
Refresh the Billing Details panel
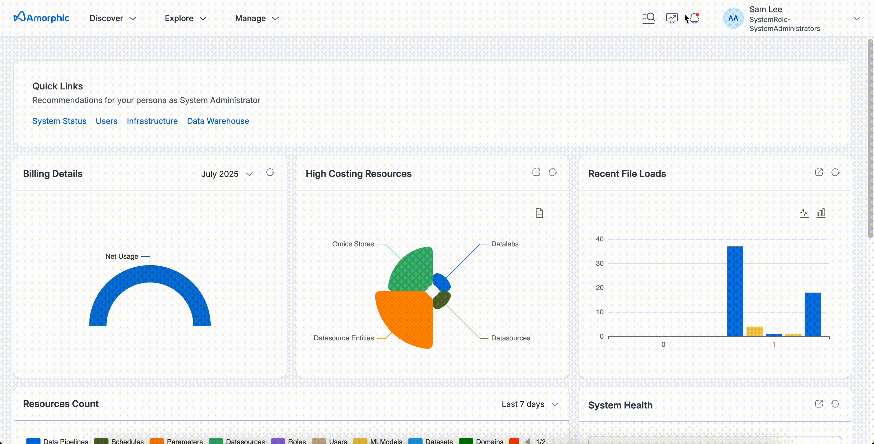(x=270, y=173)
